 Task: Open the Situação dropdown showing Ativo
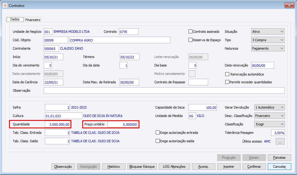pyautogui.click(x=268, y=32)
